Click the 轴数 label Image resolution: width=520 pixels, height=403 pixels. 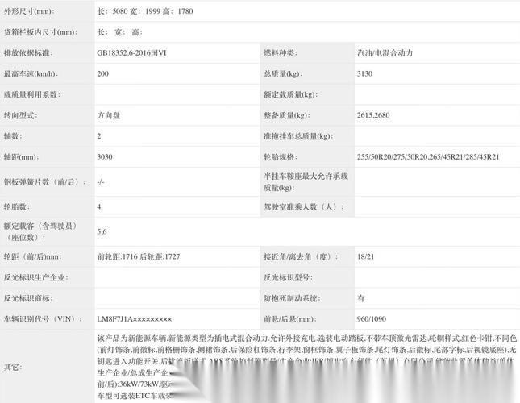pyautogui.click(x=13, y=136)
